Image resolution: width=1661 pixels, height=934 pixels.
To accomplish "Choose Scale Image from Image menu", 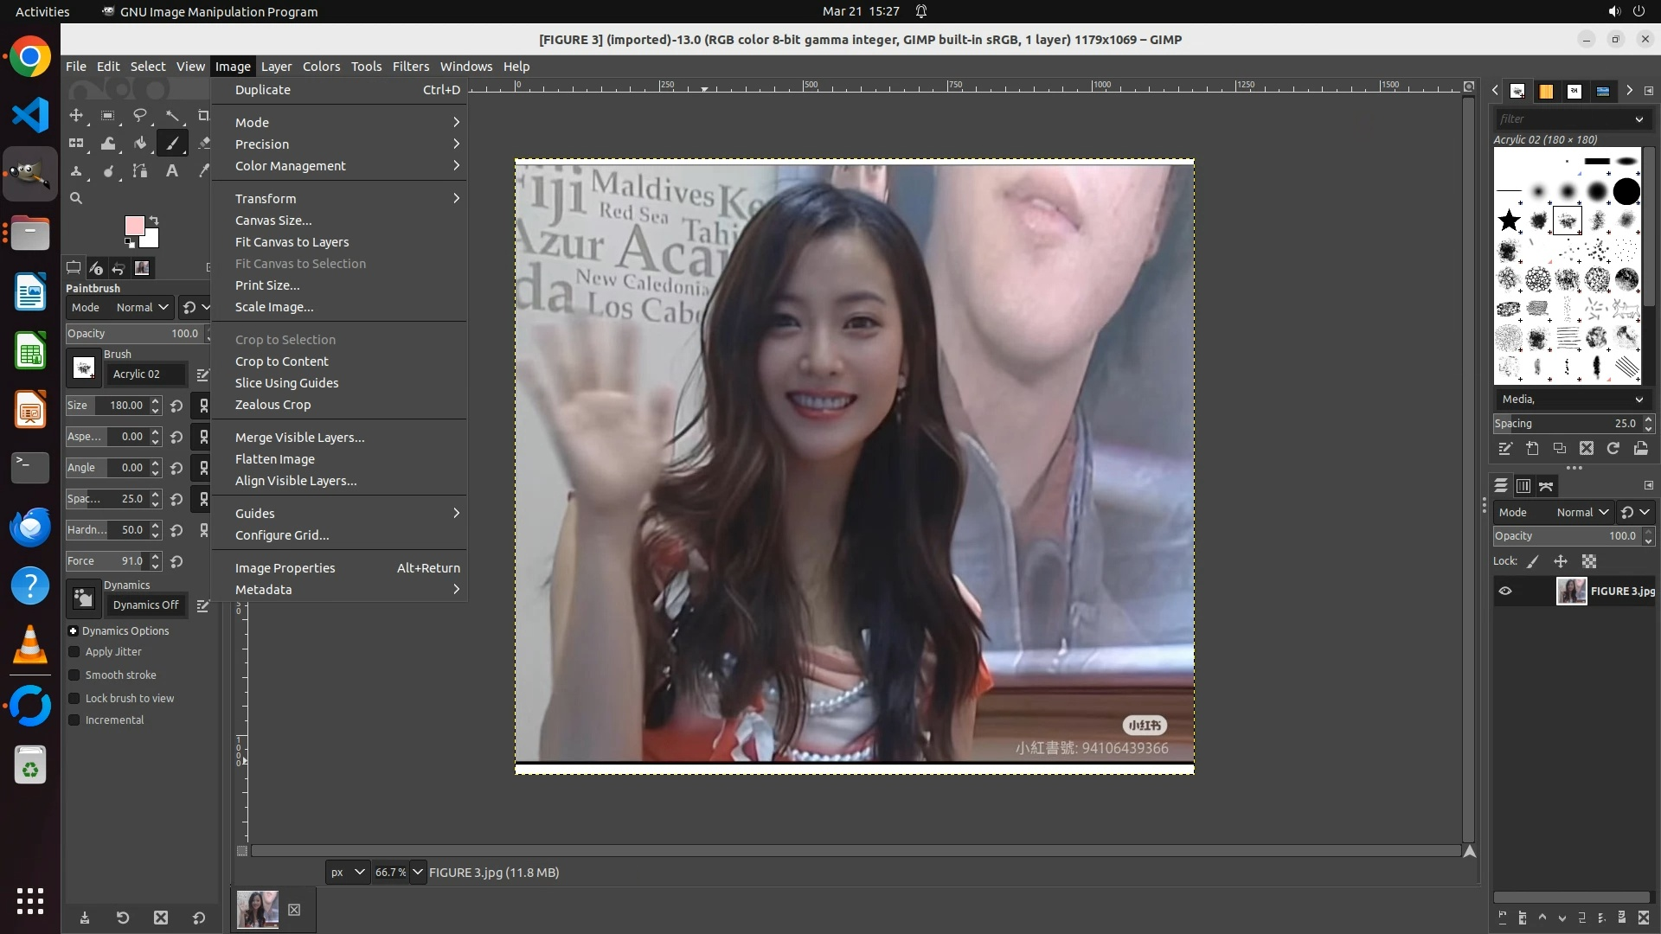I will pos(274,307).
